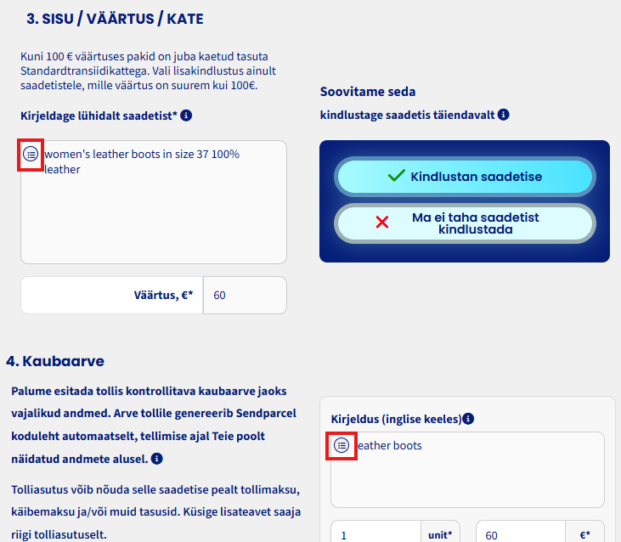Open list icon in Kirjeldus (inglise keeles) box
Viewport: 621px width, 542px height.
point(342,445)
